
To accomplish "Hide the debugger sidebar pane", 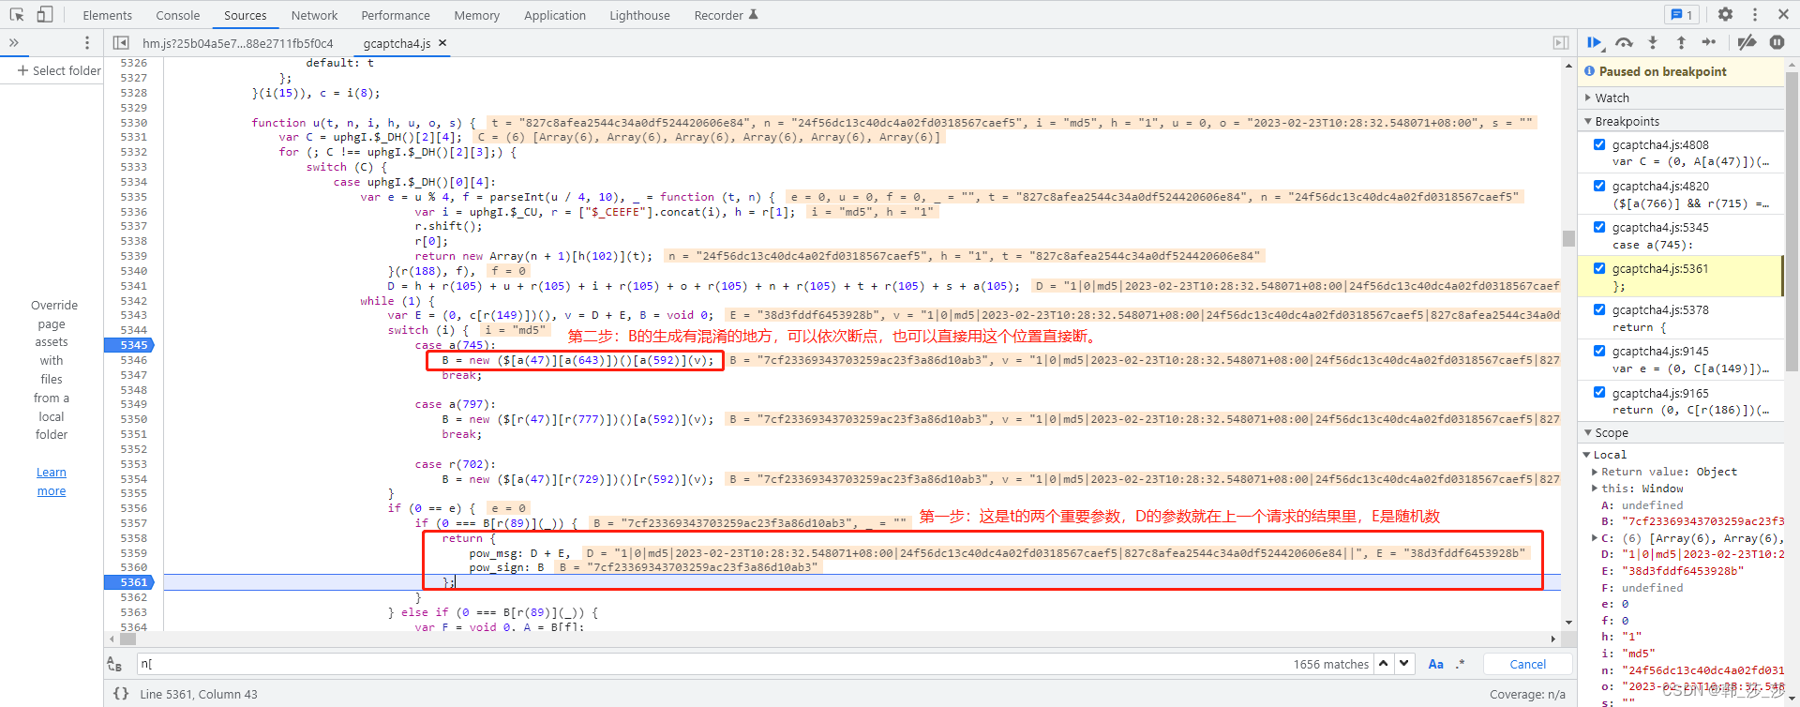I will click(x=1560, y=42).
